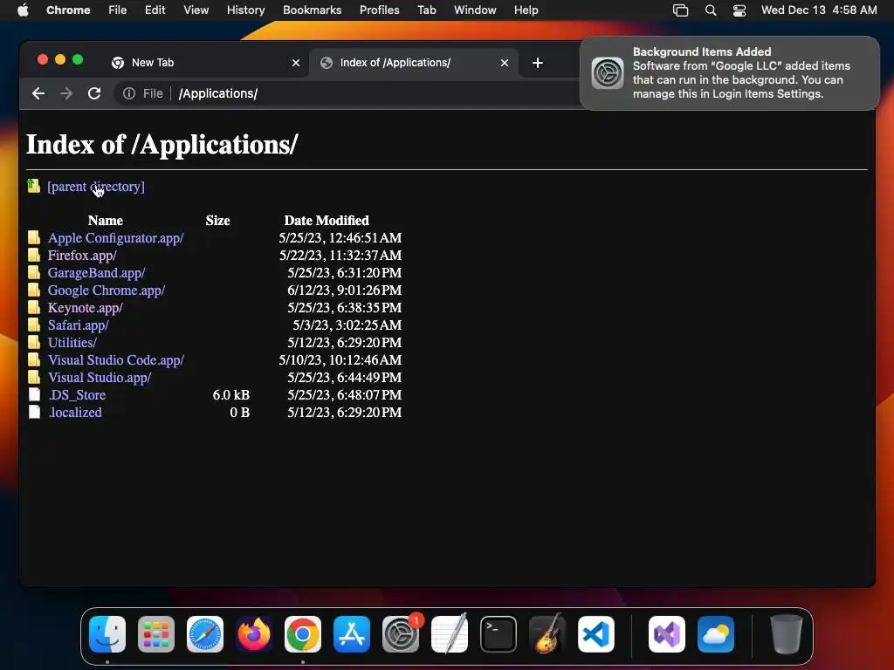Image resolution: width=894 pixels, height=670 pixels.
Task: Launch GarageBand from the Dock
Action: point(547,634)
